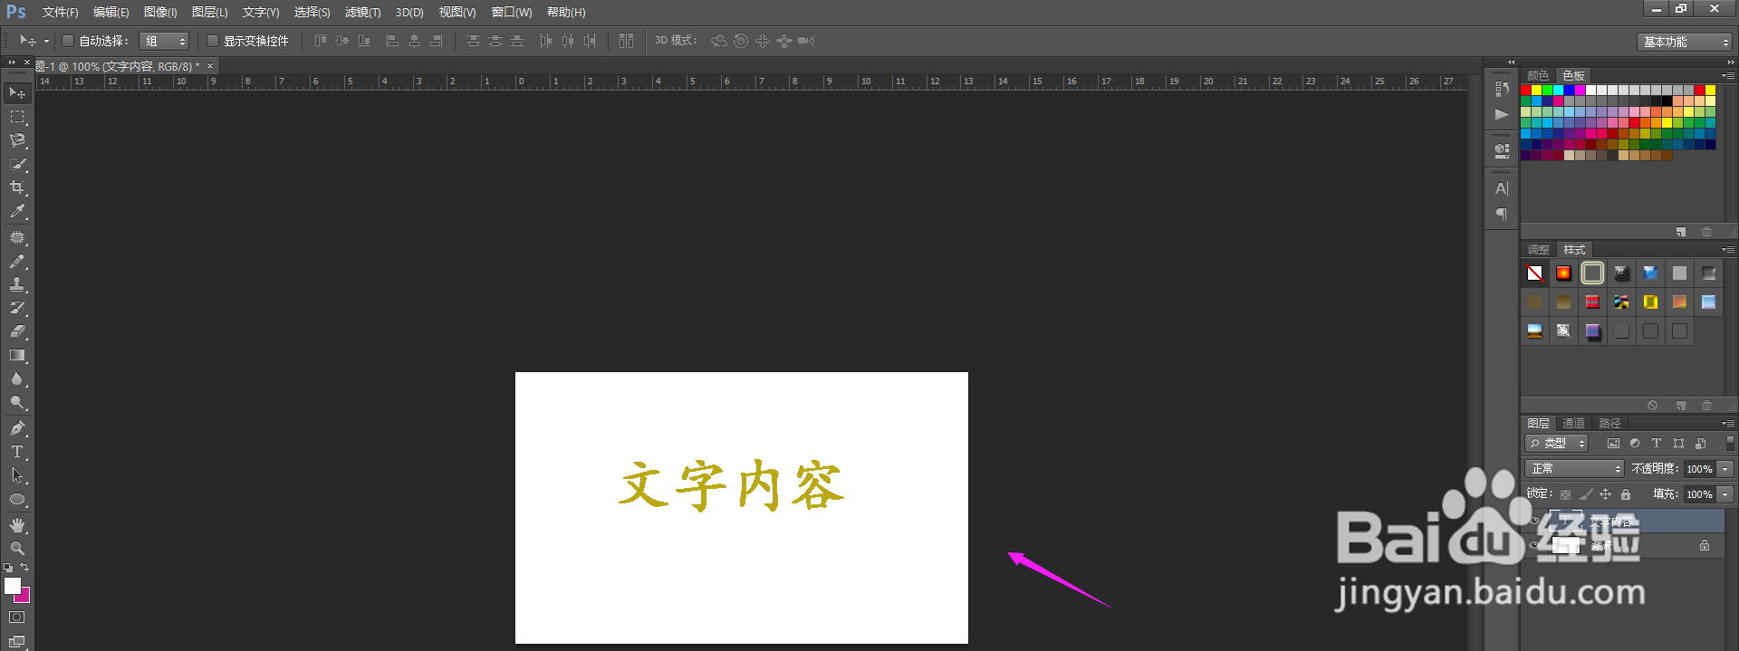Open the Move tool preset picker arrow

tap(46, 41)
